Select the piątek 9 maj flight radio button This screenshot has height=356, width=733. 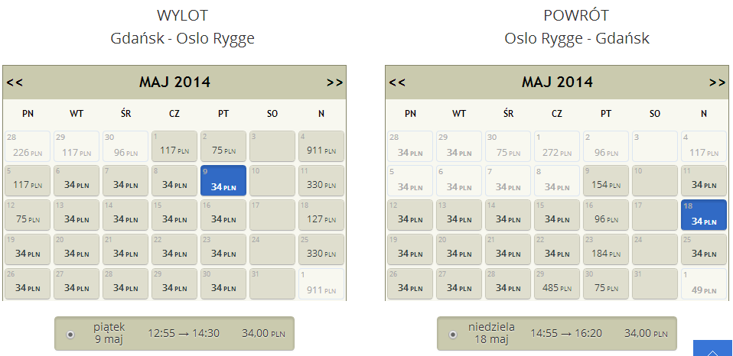point(70,335)
